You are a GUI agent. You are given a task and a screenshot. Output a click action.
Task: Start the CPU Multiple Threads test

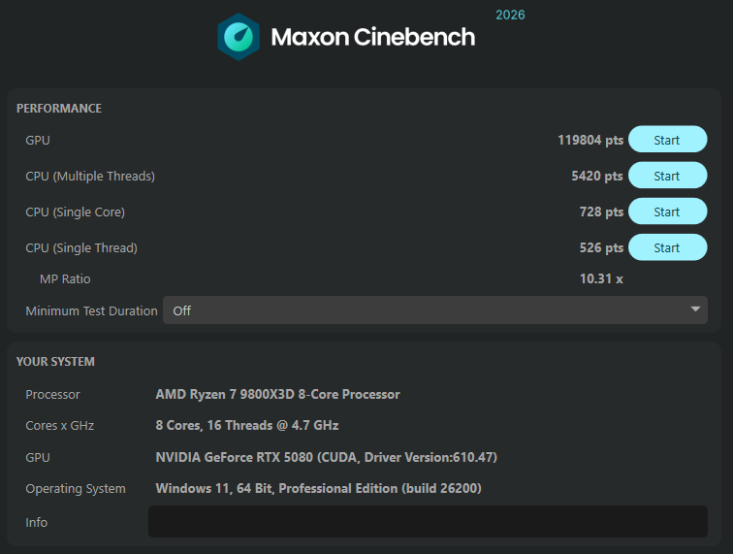tap(667, 176)
